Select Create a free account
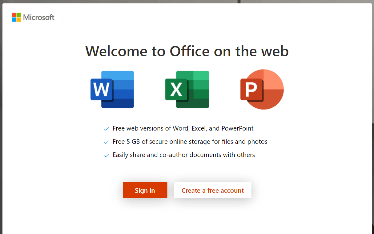 point(213,190)
